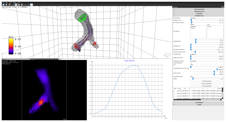Open the File menu
226x122 pixels.
click(3, 3)
